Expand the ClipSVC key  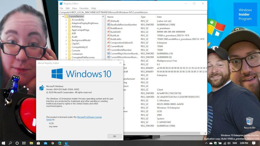point(66,44)
